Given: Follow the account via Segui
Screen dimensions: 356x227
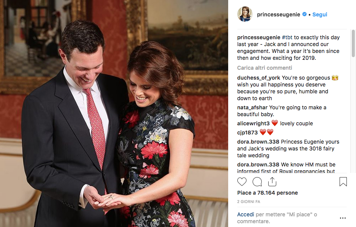Looking at the screenshot, I should pos(320,14).
